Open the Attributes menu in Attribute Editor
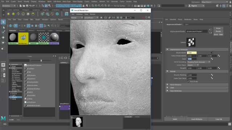Image resolution: width=232 pixels, height=130 pixels. click(x=188, y=19)
